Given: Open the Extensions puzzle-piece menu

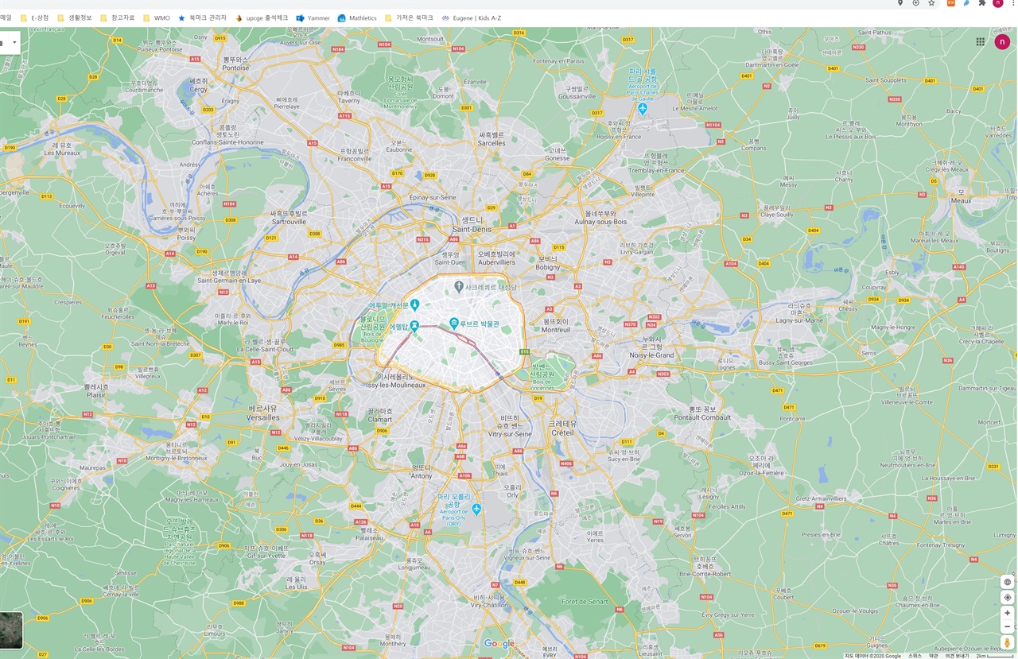Looking at the screenshot, I should pyautogui.click(x=982, y=3).
